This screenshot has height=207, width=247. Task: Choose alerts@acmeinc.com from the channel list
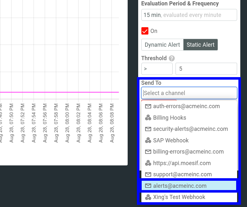(x=180, y=186)
